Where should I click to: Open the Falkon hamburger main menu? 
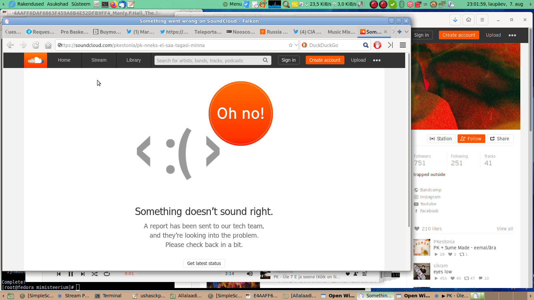pos(403,45)
